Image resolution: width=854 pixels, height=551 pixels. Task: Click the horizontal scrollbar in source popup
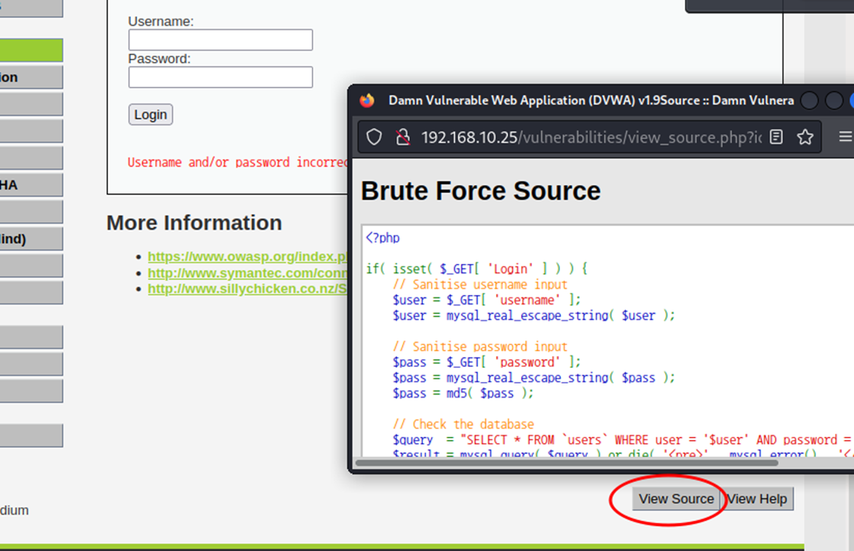566,463
